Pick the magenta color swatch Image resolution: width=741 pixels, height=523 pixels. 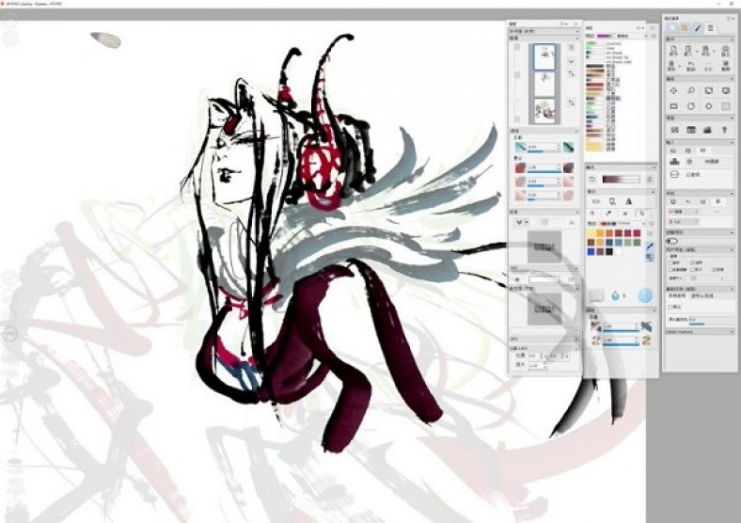637,233
